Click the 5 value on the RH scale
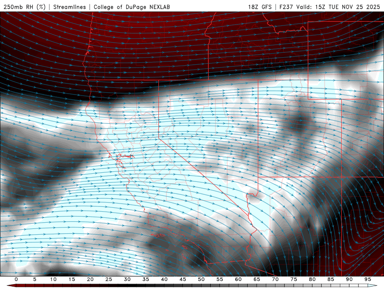The height and width of the screenshot is (288, 384). (x=35, y=279)
